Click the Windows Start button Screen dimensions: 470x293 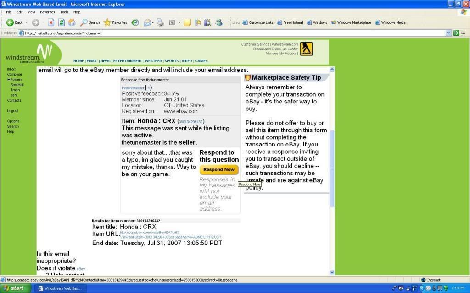coord(16,288)
